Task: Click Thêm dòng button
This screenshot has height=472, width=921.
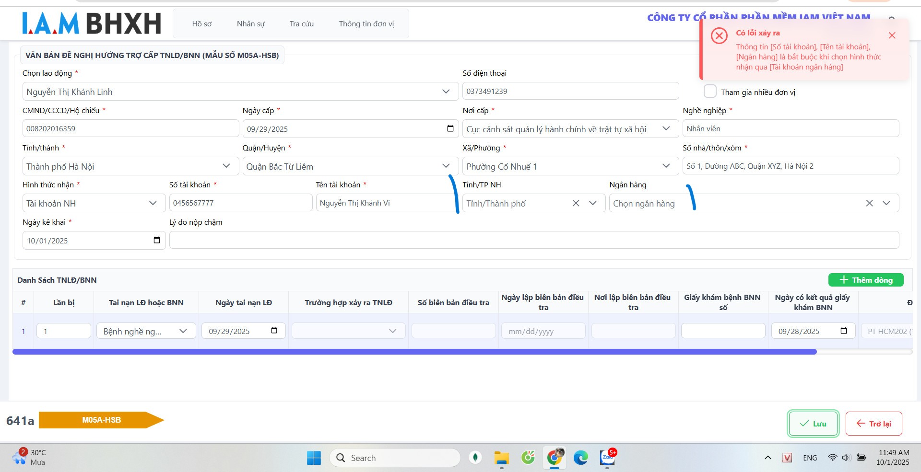Action: 866,280
